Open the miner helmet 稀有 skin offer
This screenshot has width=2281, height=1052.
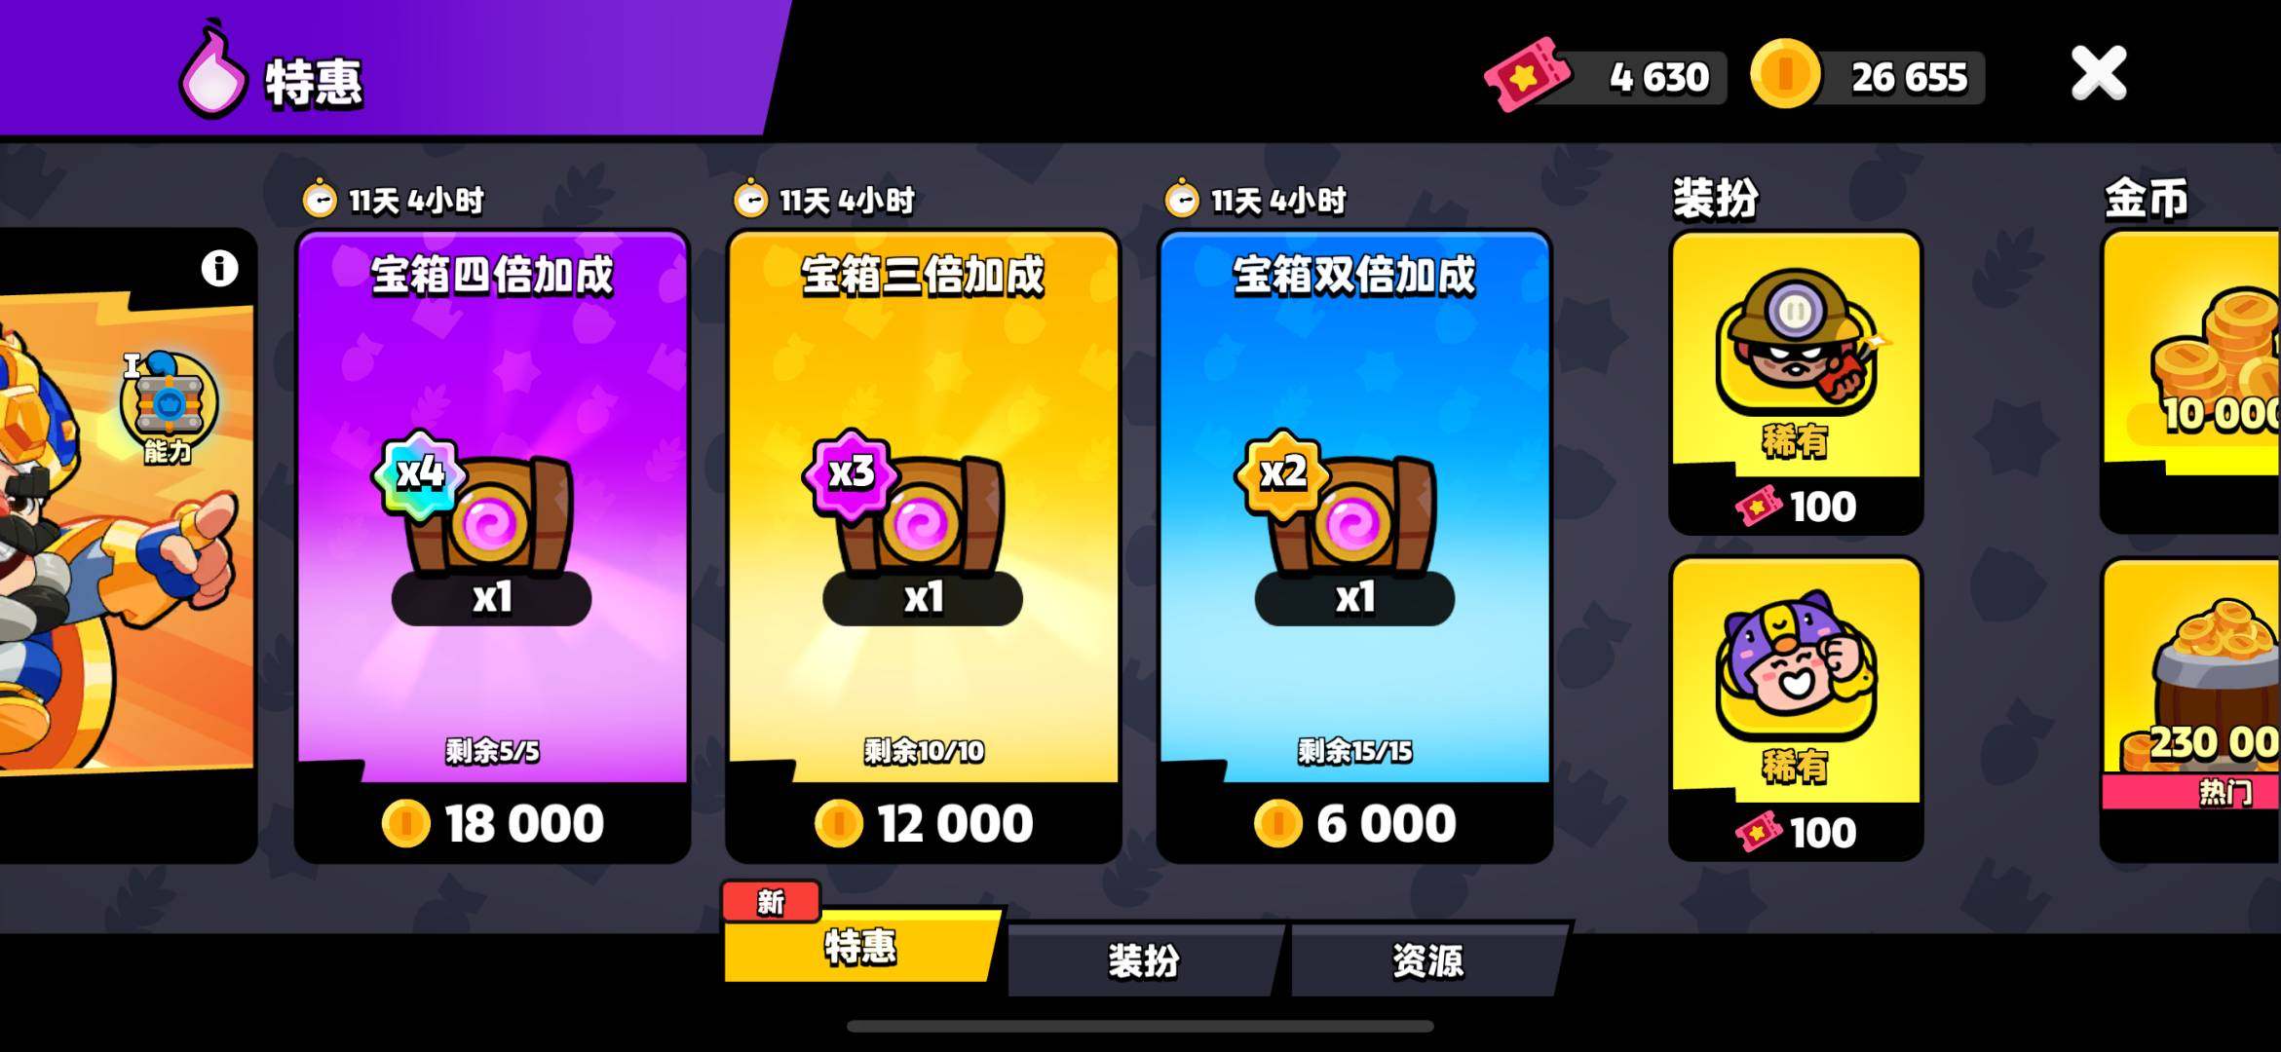click(1796, 382)
